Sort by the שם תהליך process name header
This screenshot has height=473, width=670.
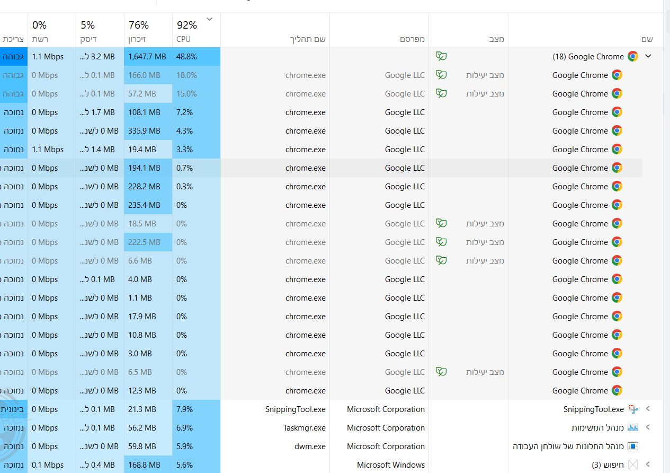click(275, 30)
